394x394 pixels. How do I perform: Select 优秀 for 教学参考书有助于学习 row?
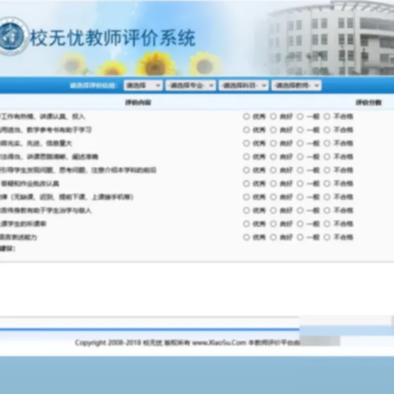(246, 130)
